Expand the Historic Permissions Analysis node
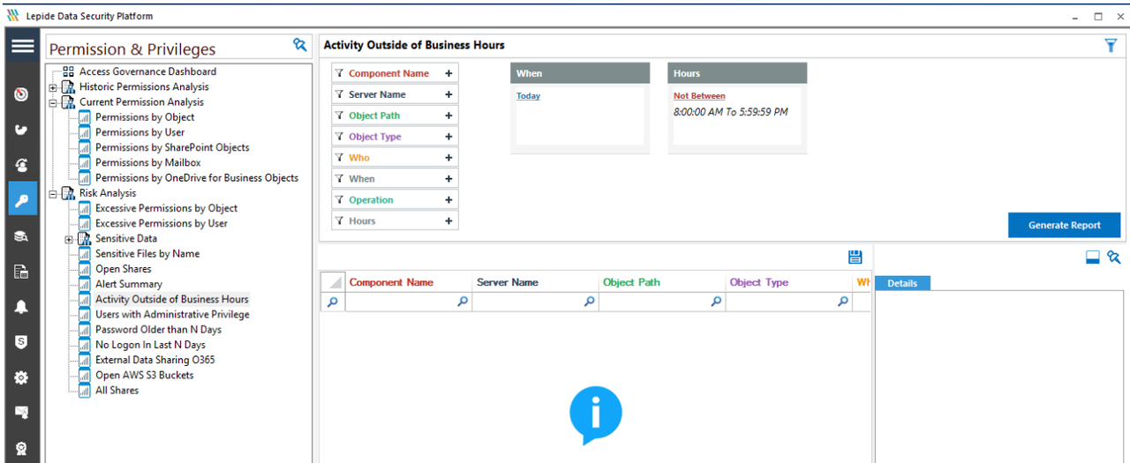Image resolution: width=1130 pixels, height=463 pixels. pos(53,87)
